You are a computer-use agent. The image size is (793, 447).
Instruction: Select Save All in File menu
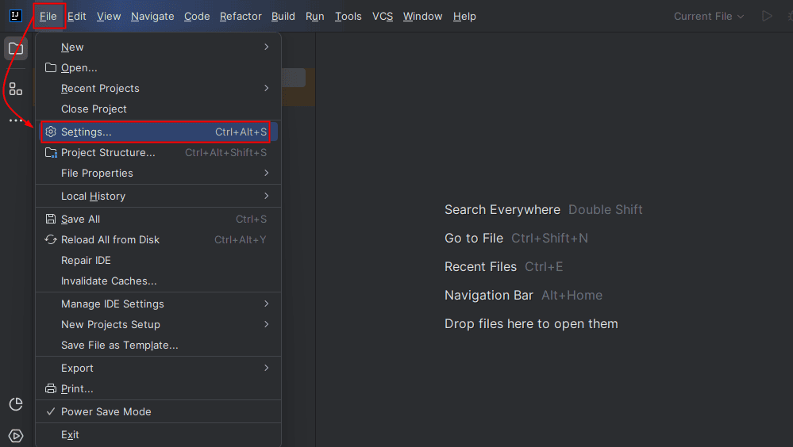coord(80,219)
